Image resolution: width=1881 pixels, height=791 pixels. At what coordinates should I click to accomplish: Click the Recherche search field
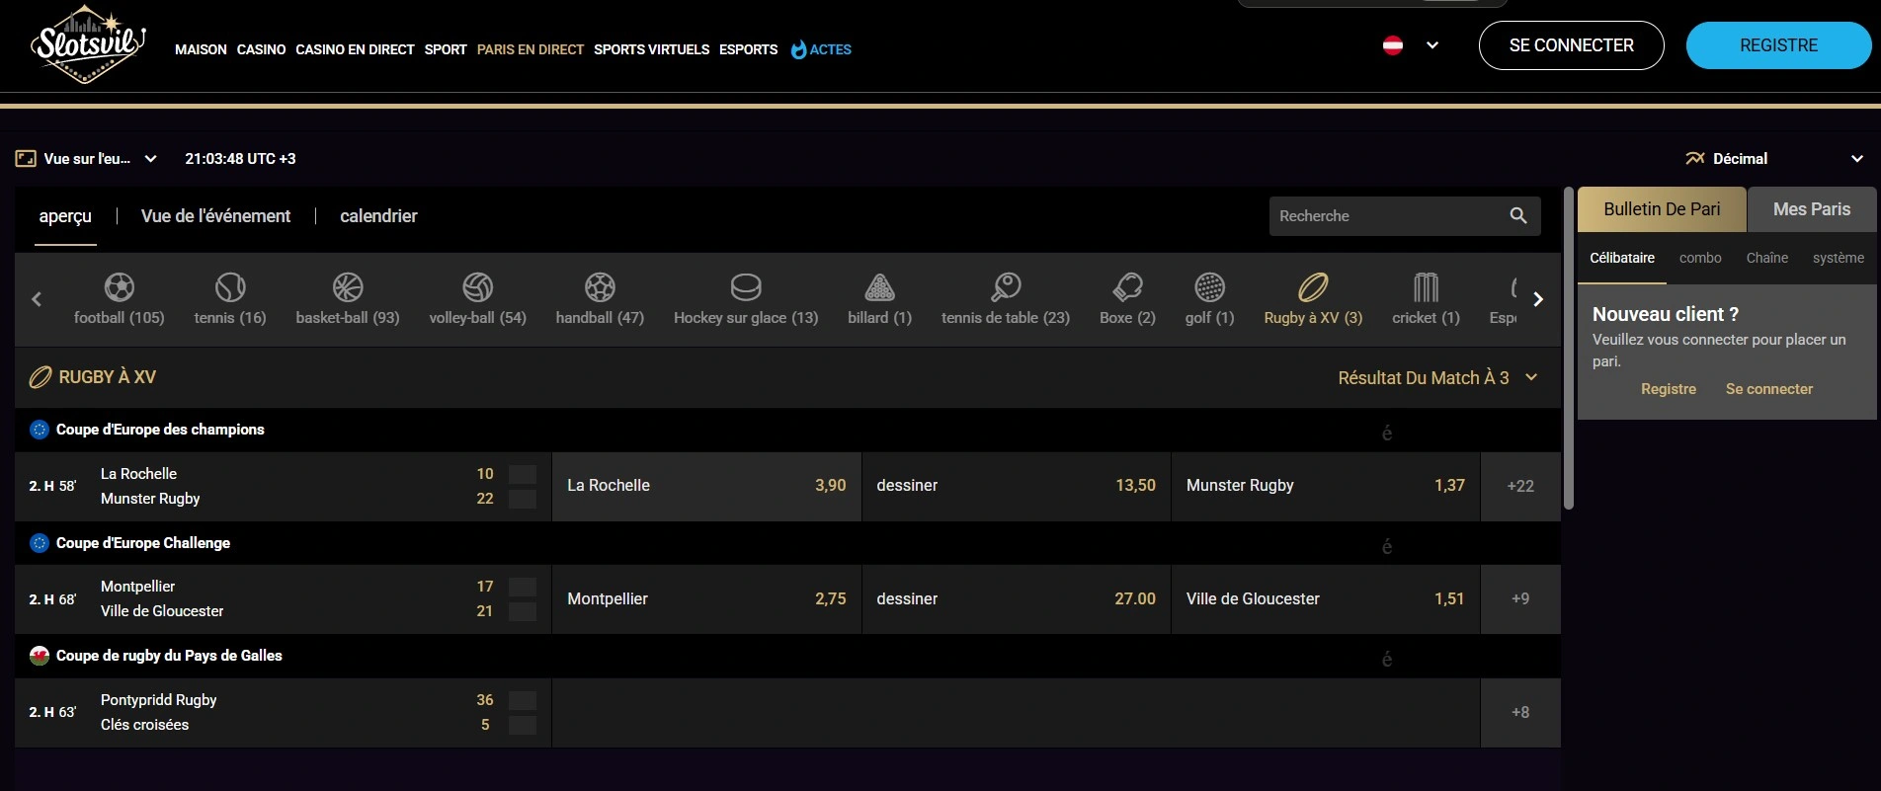[1385, 216]
